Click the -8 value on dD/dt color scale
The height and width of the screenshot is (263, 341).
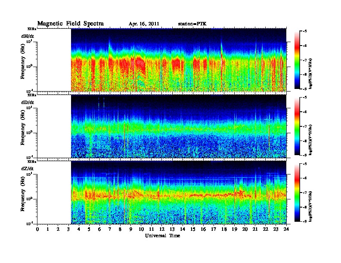(x=305, y=141)
